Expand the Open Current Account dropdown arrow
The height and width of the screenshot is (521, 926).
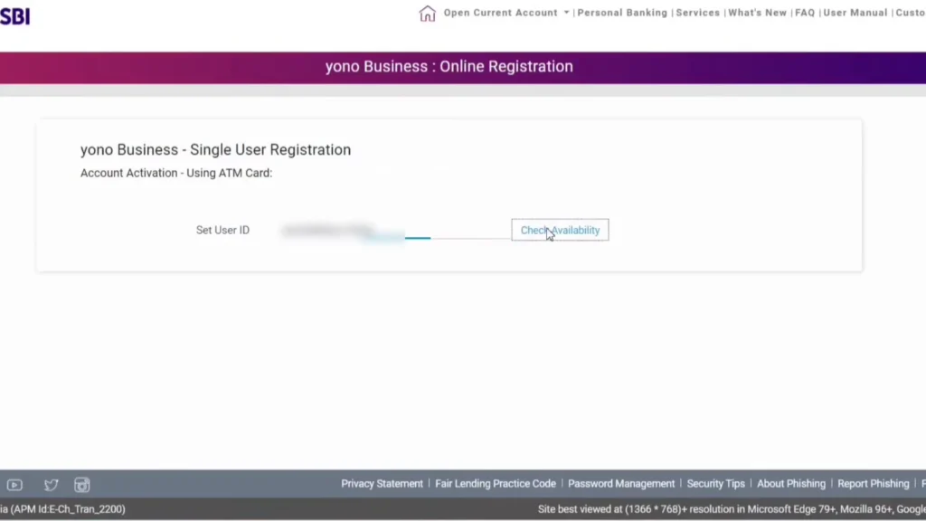point(566,13)
